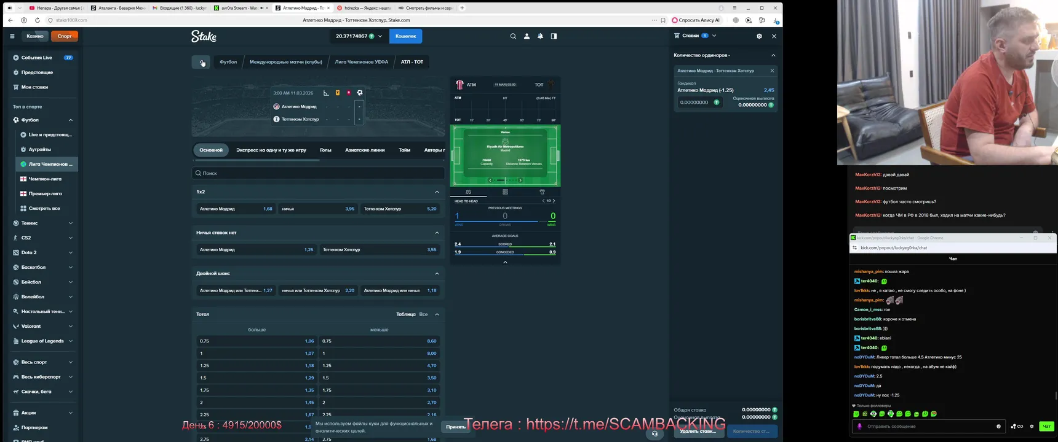Collapse the Тотал section

click(437, 314)
